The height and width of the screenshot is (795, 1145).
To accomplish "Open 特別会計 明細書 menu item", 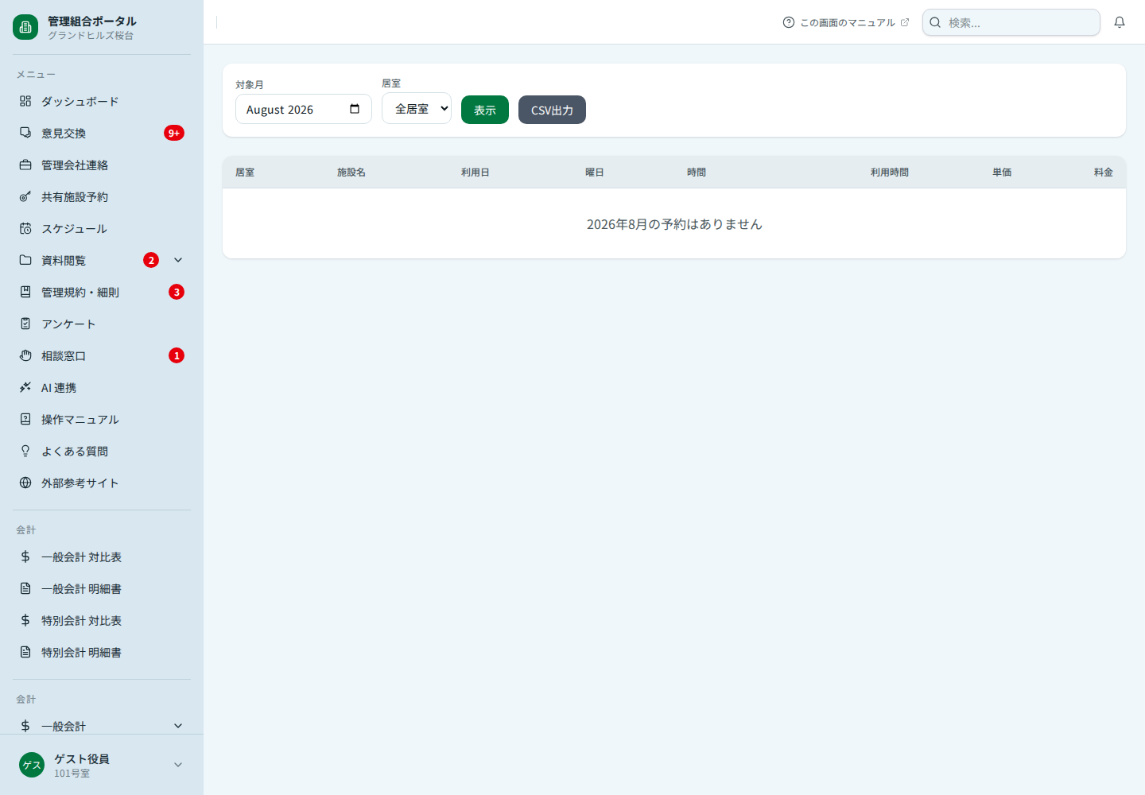I will click(x=102, y=652).
